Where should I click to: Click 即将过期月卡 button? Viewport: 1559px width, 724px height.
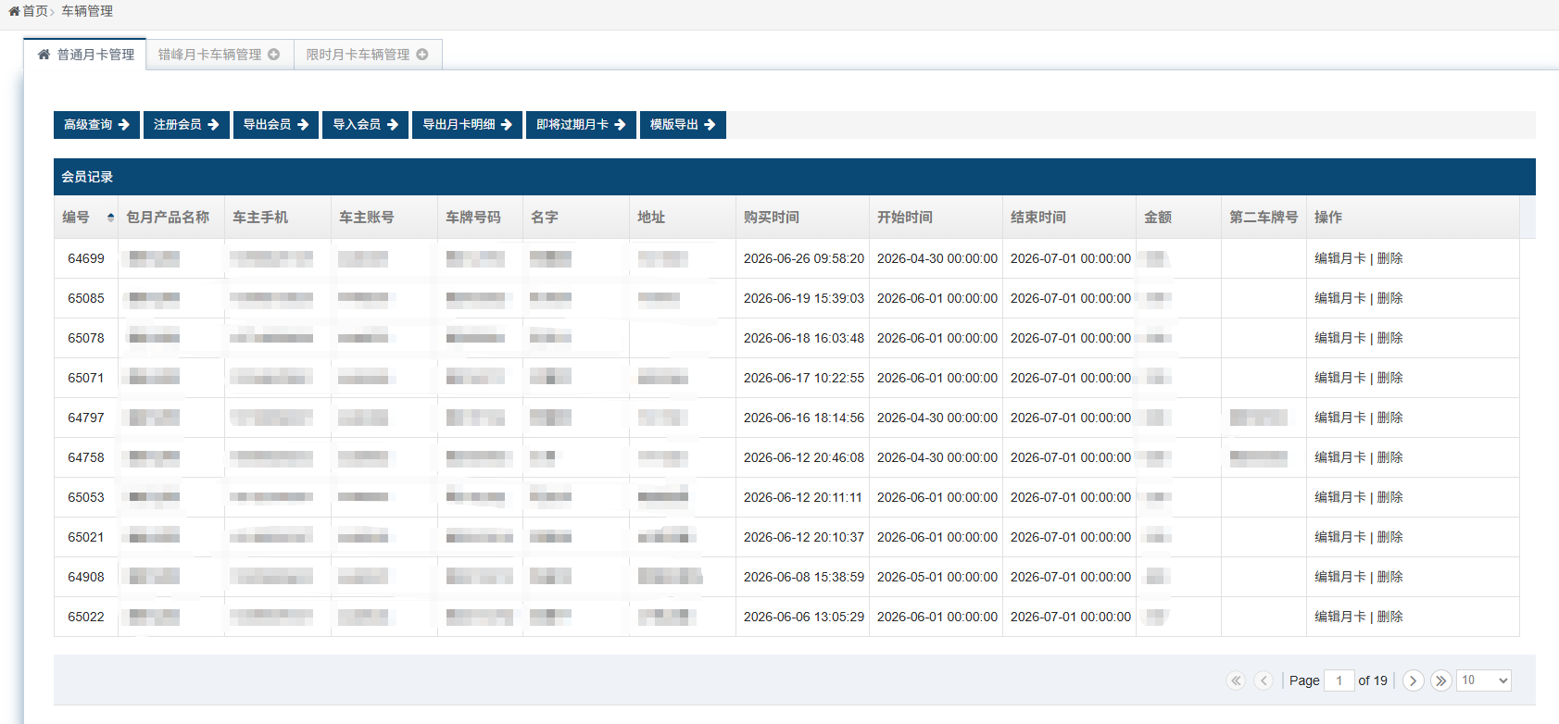(581, 125)
